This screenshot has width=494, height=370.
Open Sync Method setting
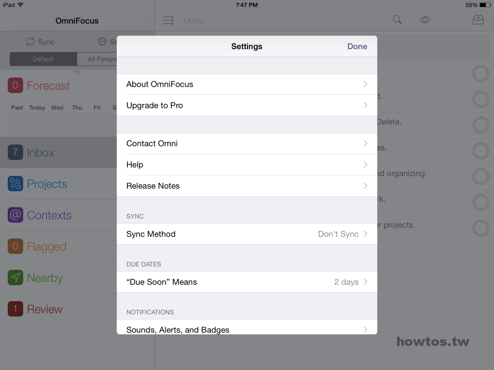247,234
